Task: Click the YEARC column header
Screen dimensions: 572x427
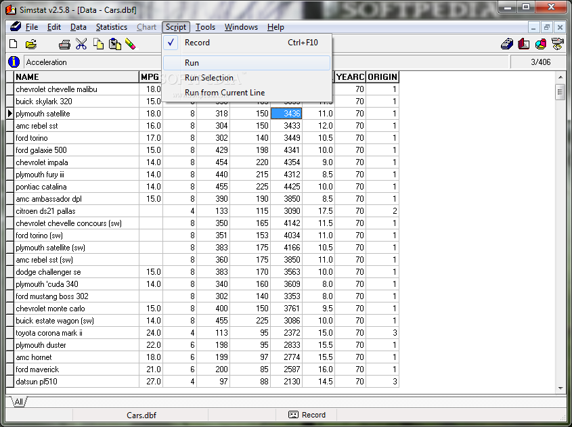Action: [x=350, y=77]
